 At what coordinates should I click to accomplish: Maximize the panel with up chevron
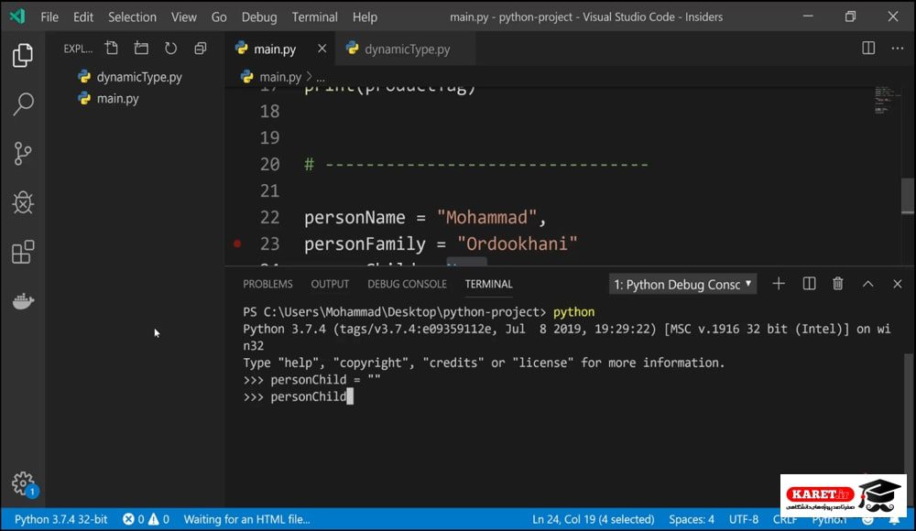868,284
